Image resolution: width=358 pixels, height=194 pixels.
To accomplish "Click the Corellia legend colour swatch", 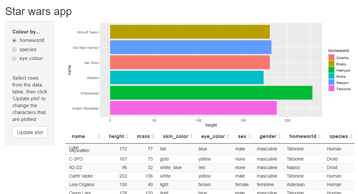I will pyautogui.click(x=331, y=58).
